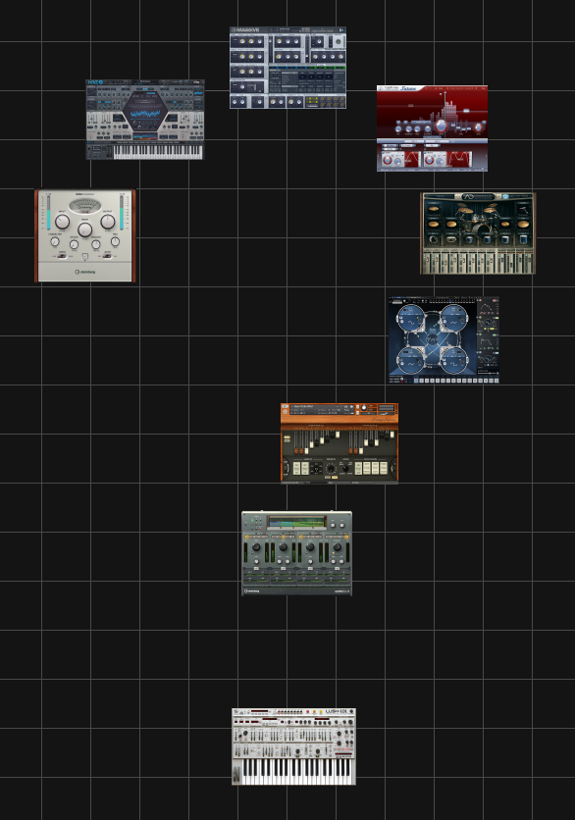Click the Output knob on the tube compressor
This screenshot has height=820, width=575.
[108, 222]
